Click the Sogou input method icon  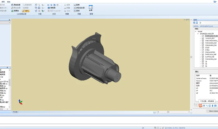coord(201,105)
